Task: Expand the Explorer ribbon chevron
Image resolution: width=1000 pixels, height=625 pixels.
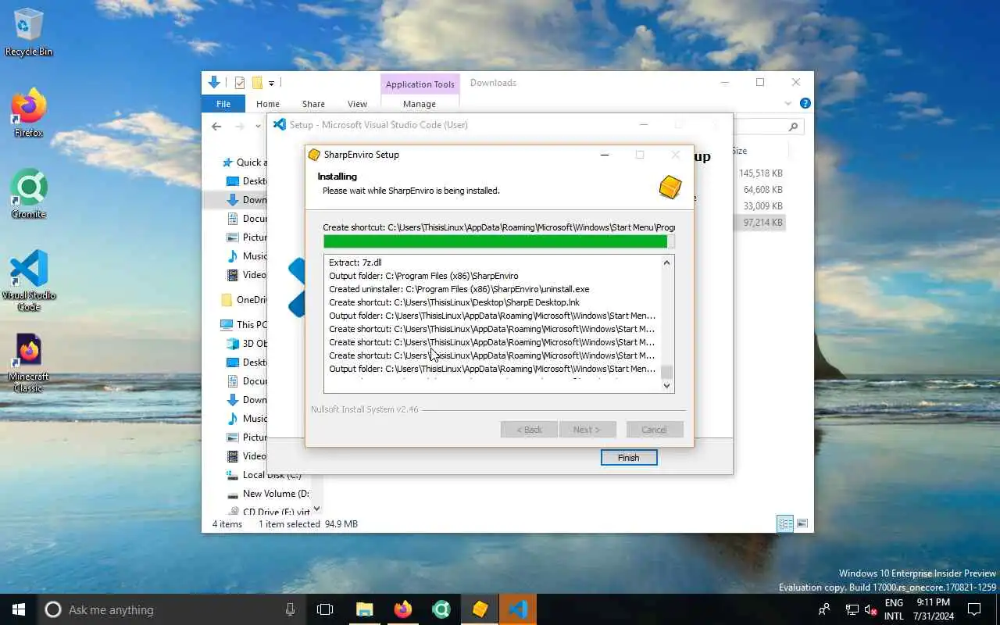Action: click(x=788, y=103)
